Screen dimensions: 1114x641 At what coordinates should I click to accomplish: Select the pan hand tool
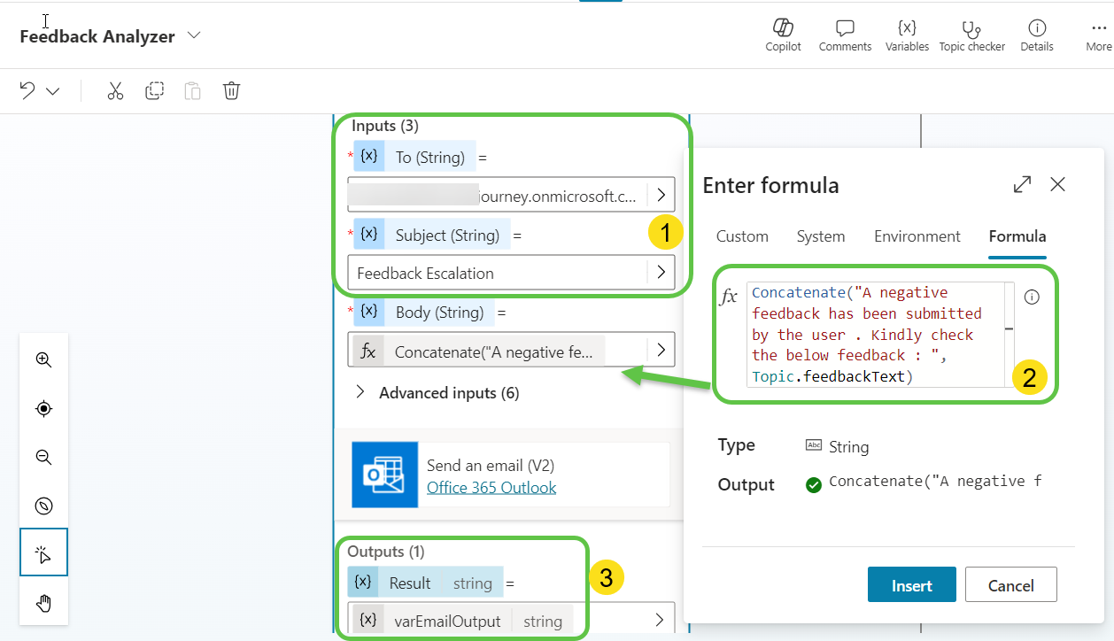click(43, 604)
